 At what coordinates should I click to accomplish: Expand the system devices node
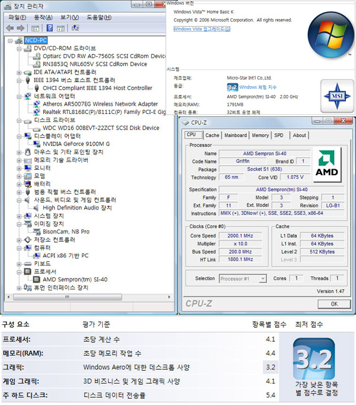click(x=19, y=216)
